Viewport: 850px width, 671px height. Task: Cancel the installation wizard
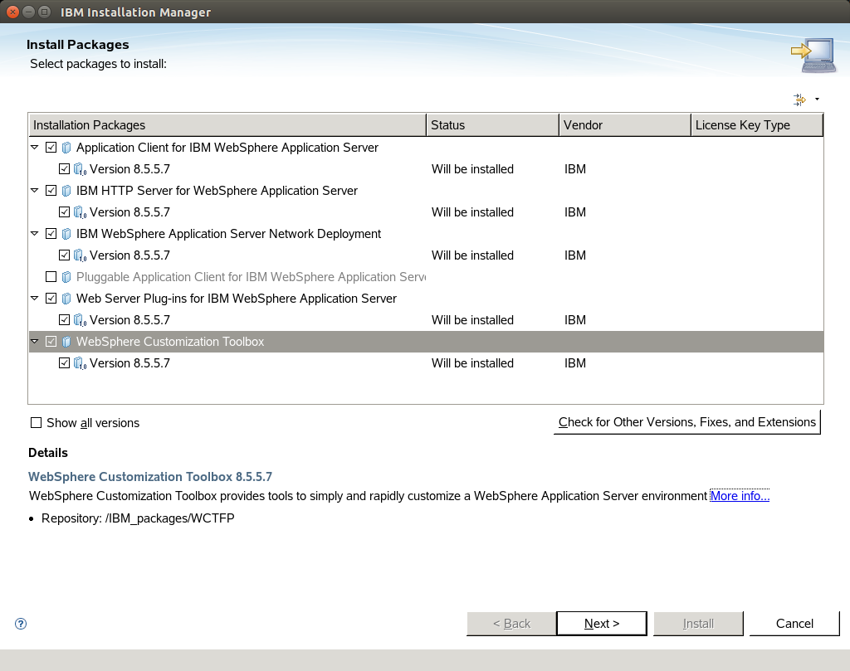click(x=794, y=624)
